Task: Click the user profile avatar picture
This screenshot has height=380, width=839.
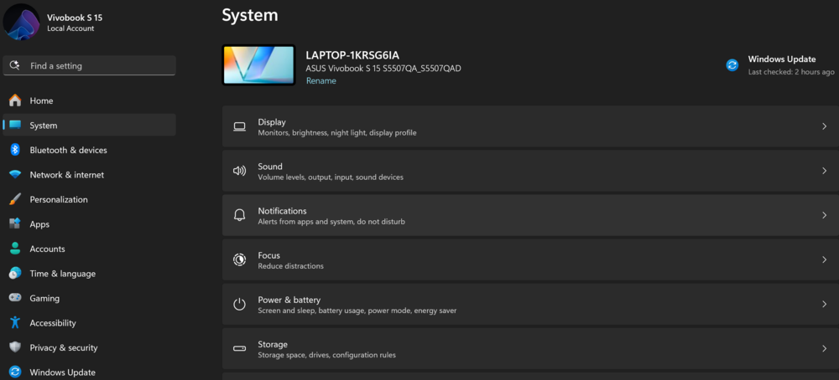Action: [22, 22]
